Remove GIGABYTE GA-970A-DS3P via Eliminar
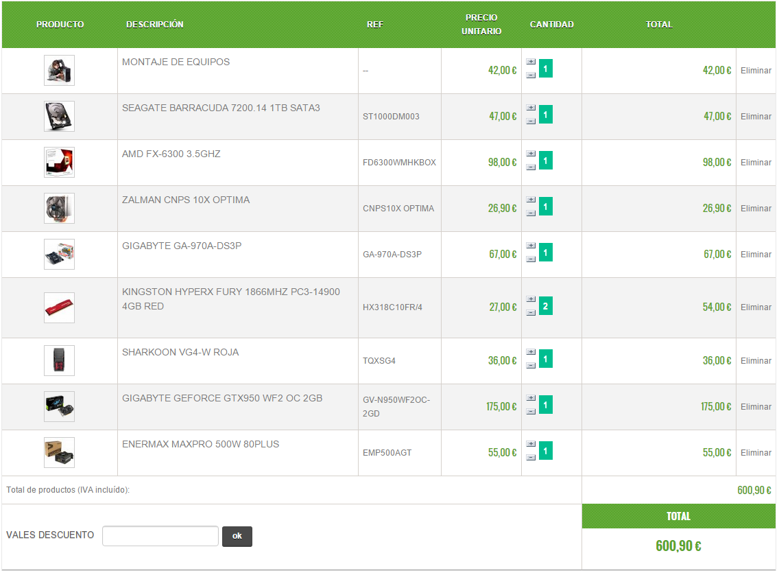 (x=756, y=255)
